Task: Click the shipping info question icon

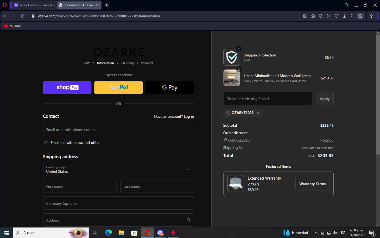Action: [x=241, y=147]
